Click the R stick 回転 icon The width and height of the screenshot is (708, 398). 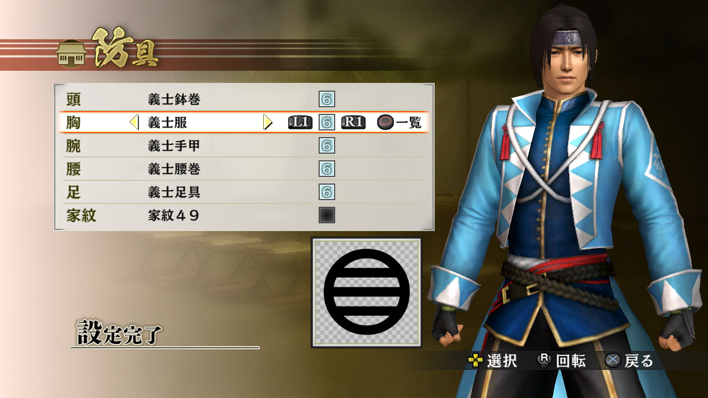click(544, 360)
